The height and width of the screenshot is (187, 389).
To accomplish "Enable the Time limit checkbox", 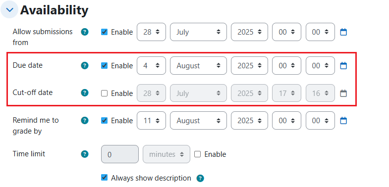I will point(198,154).
